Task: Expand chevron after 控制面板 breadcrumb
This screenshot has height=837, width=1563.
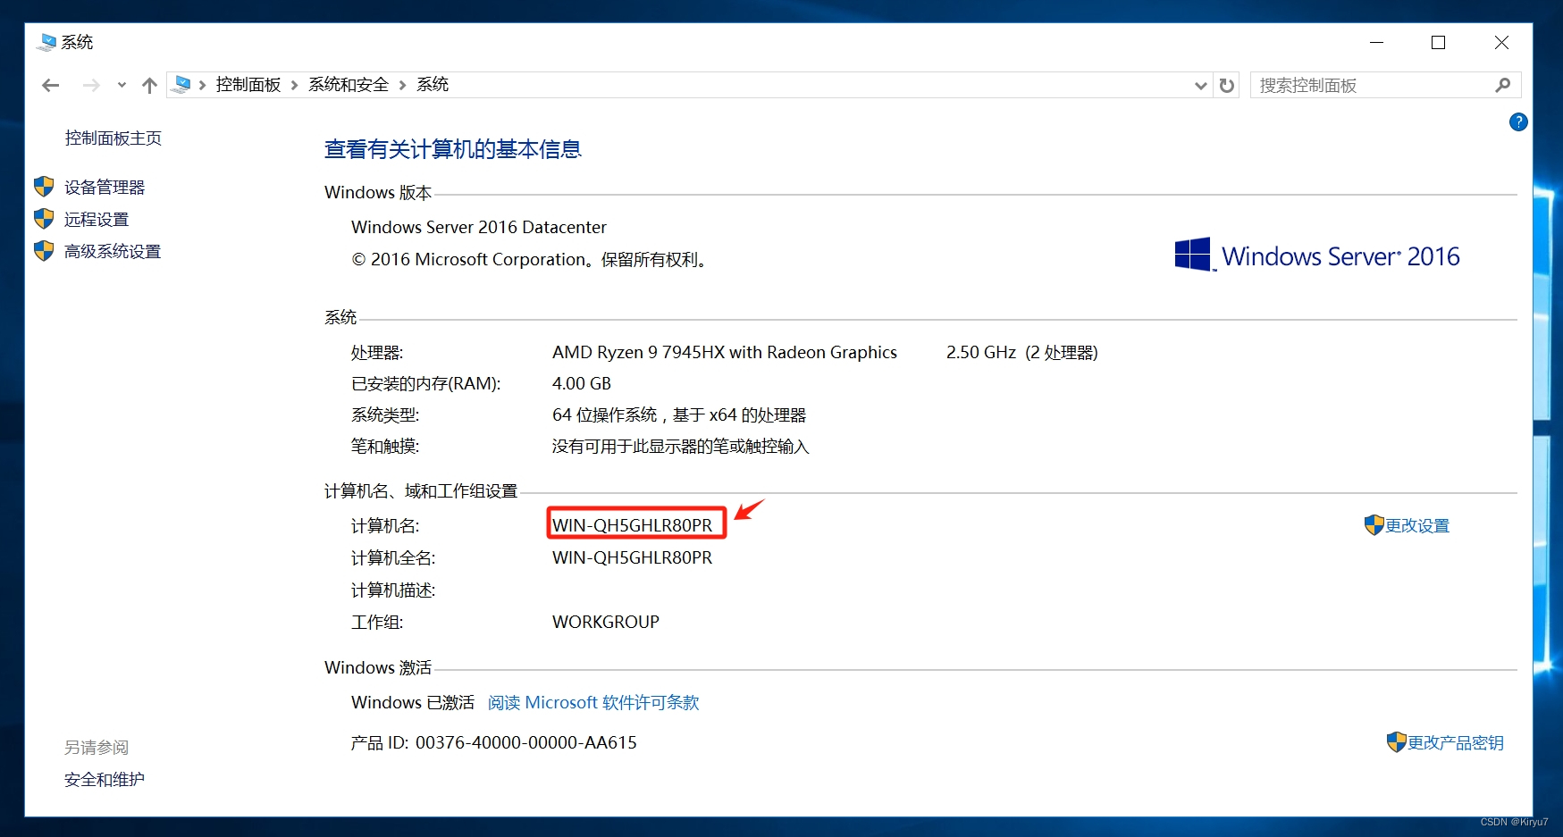Action: coord(294,85)
